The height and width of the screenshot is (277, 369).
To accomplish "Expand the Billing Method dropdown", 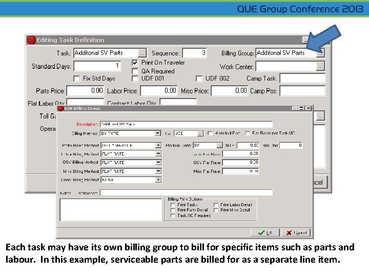I will [158, 133].
